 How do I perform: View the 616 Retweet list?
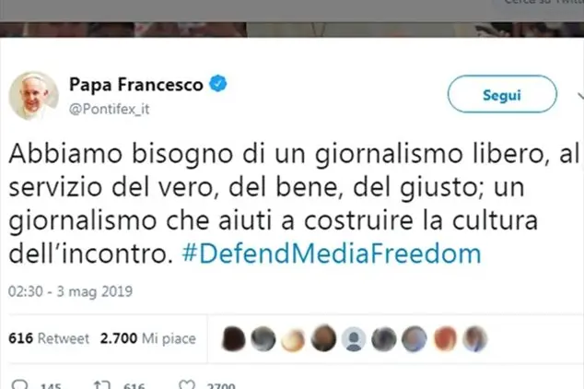[49, 338]
